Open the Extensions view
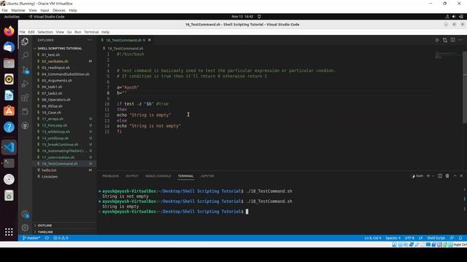 [x=25, y=98]
